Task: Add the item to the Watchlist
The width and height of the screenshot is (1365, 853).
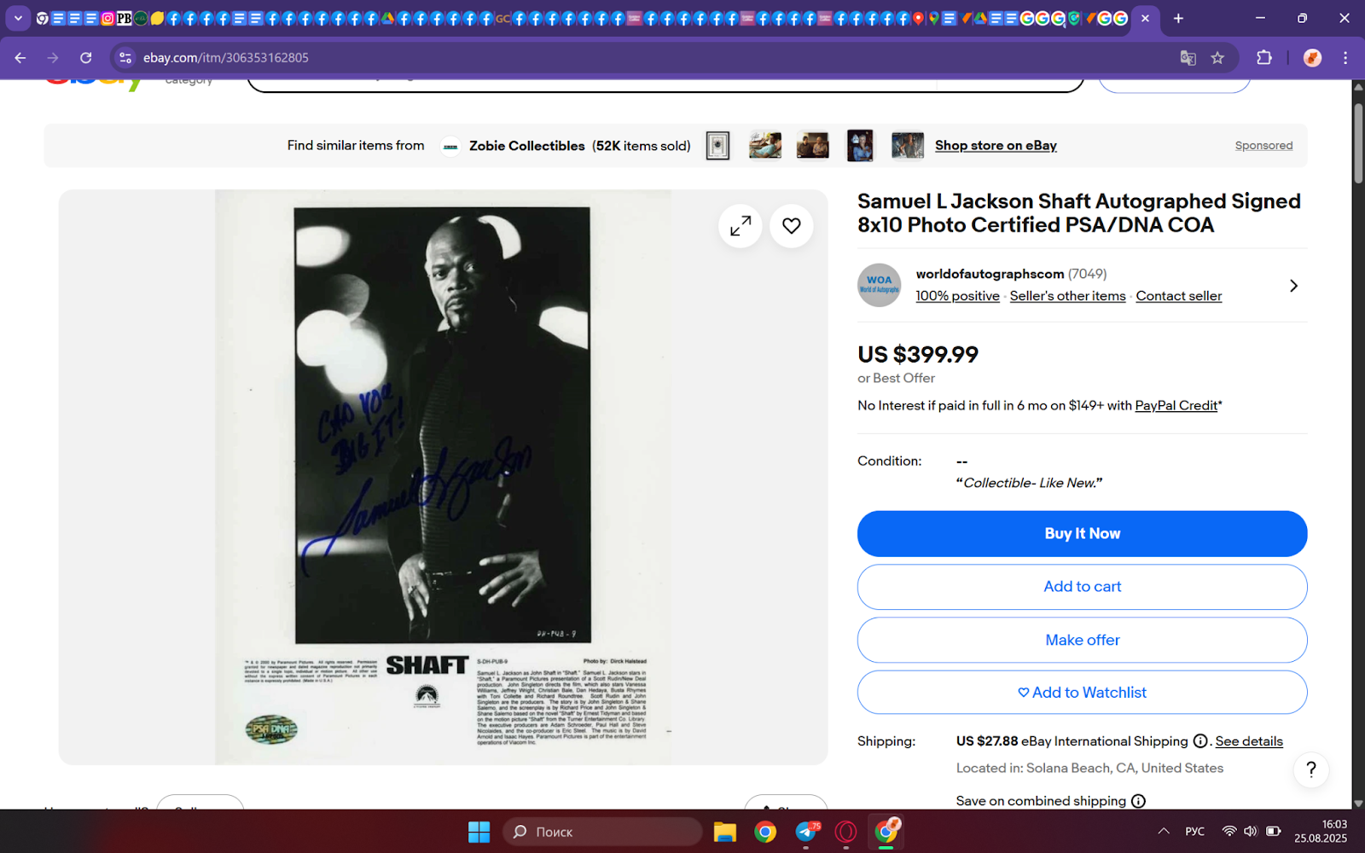Action: pyautogui.click(x=1082, y=693)
